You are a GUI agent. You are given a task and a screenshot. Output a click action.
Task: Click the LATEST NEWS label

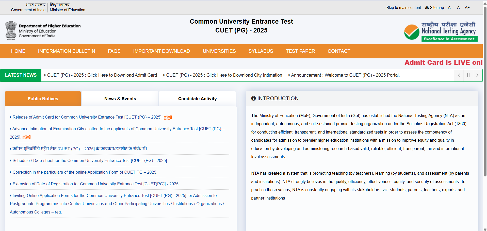pyautogui.click(x=21, y=75)
